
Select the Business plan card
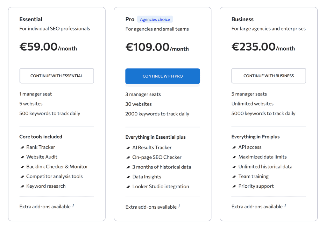(269, 114)
